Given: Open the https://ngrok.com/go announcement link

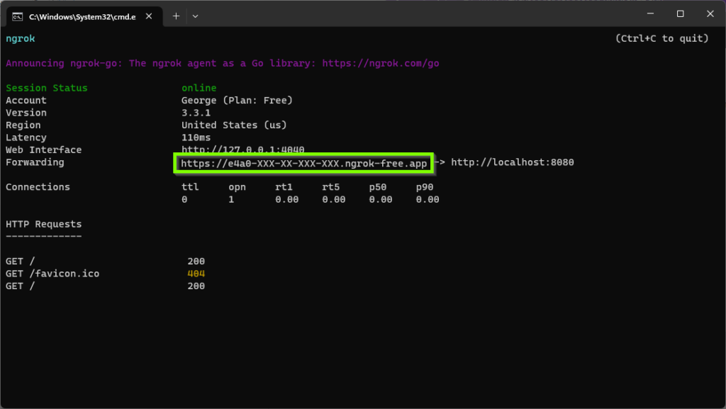Looking at the screenshot, I should pyautogui.click(x=381, y=63).
